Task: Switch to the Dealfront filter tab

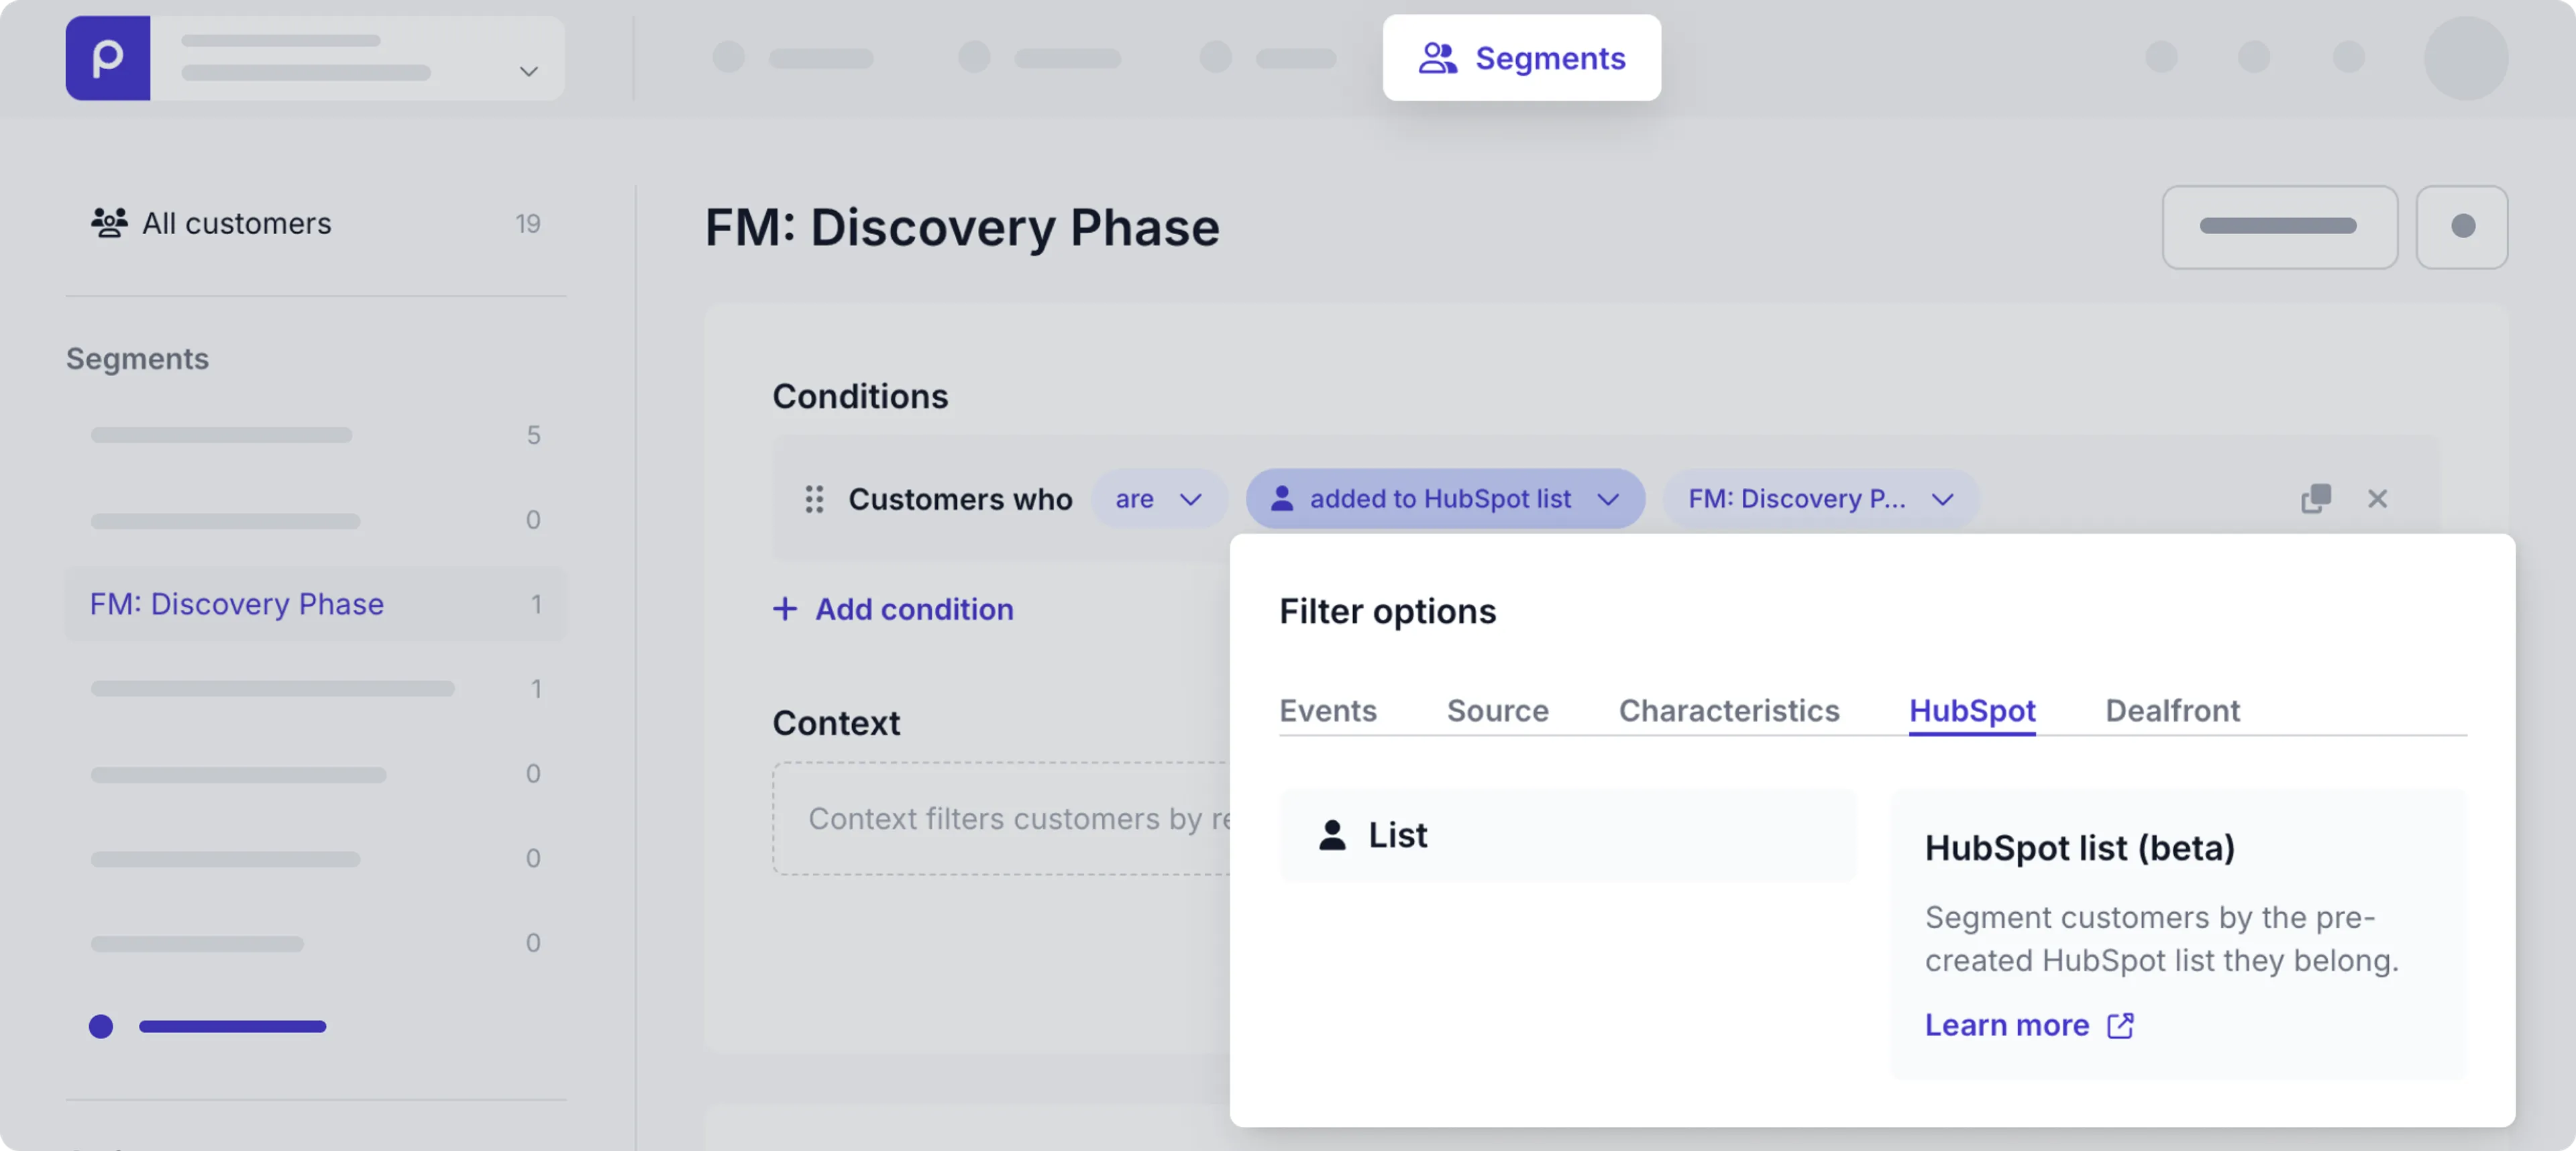Action: click(2172, 710)
